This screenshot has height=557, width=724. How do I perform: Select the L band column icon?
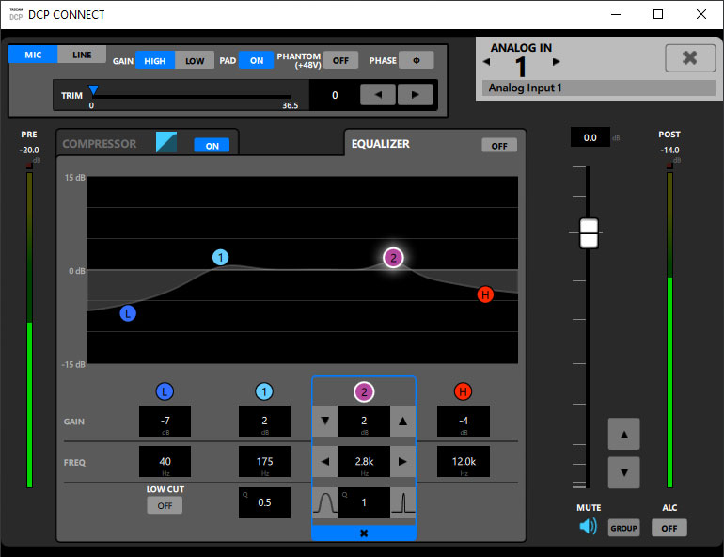click(x=165, y=391)
